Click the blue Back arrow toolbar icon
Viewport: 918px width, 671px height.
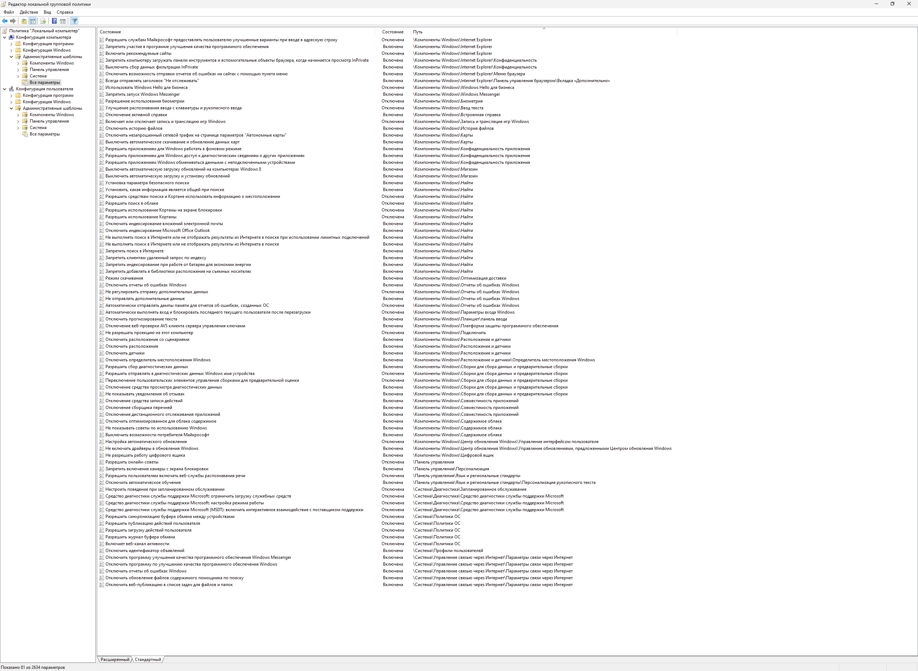(5, 21)
